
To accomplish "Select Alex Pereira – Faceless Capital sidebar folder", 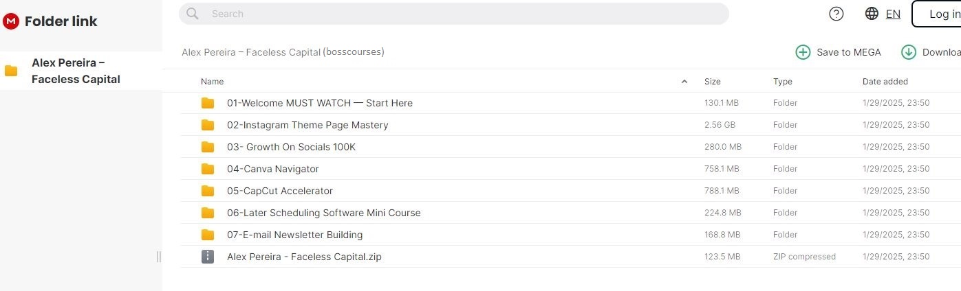I will point(76,71).
